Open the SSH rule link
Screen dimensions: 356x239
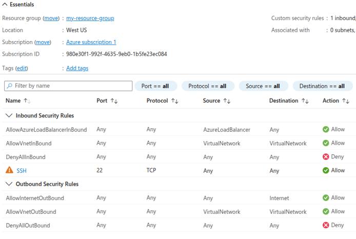(22, 171)
